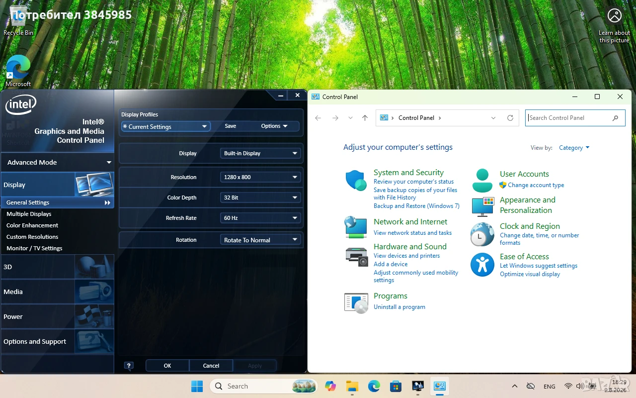Image resolution: width=636 pixels, height=398 pixels.
Task: Open View network status and tasks link
Action: pos(413,233)
